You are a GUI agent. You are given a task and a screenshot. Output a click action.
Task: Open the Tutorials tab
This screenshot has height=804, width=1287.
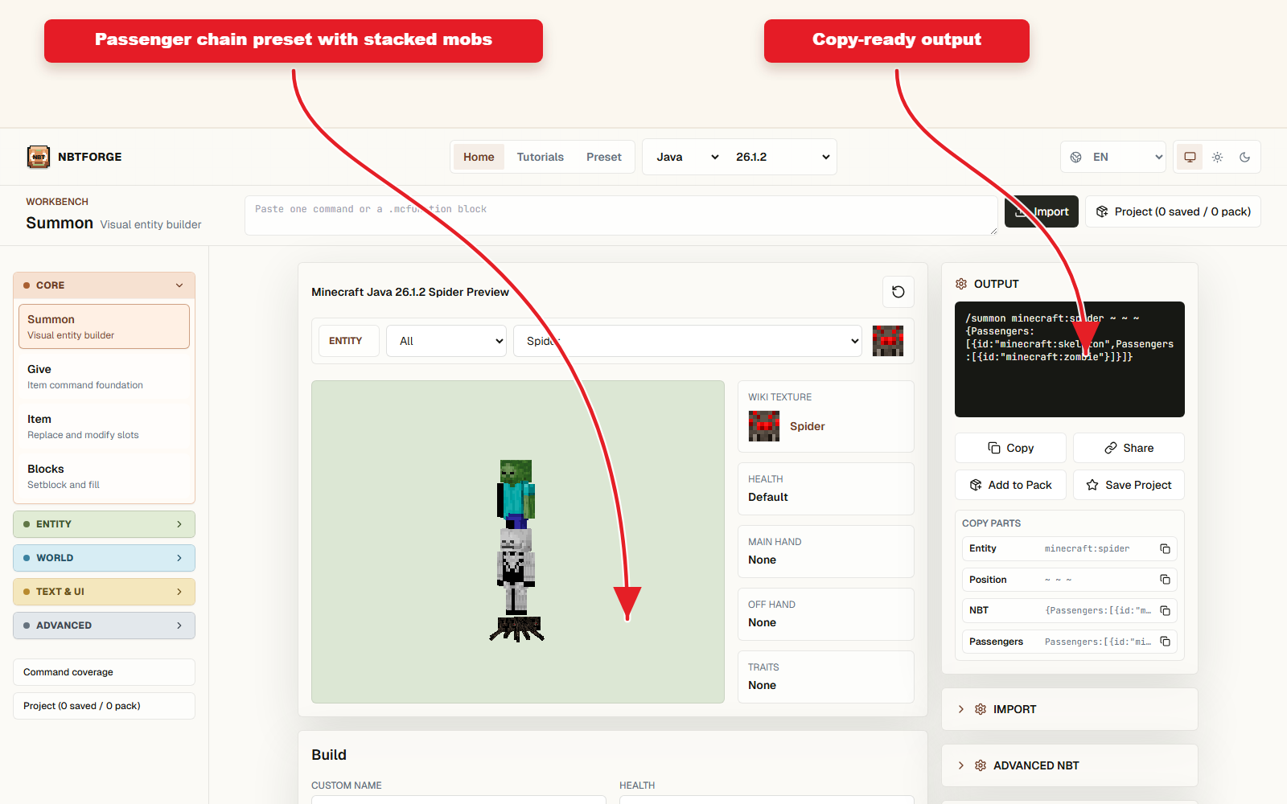click(x=540, y=157)
